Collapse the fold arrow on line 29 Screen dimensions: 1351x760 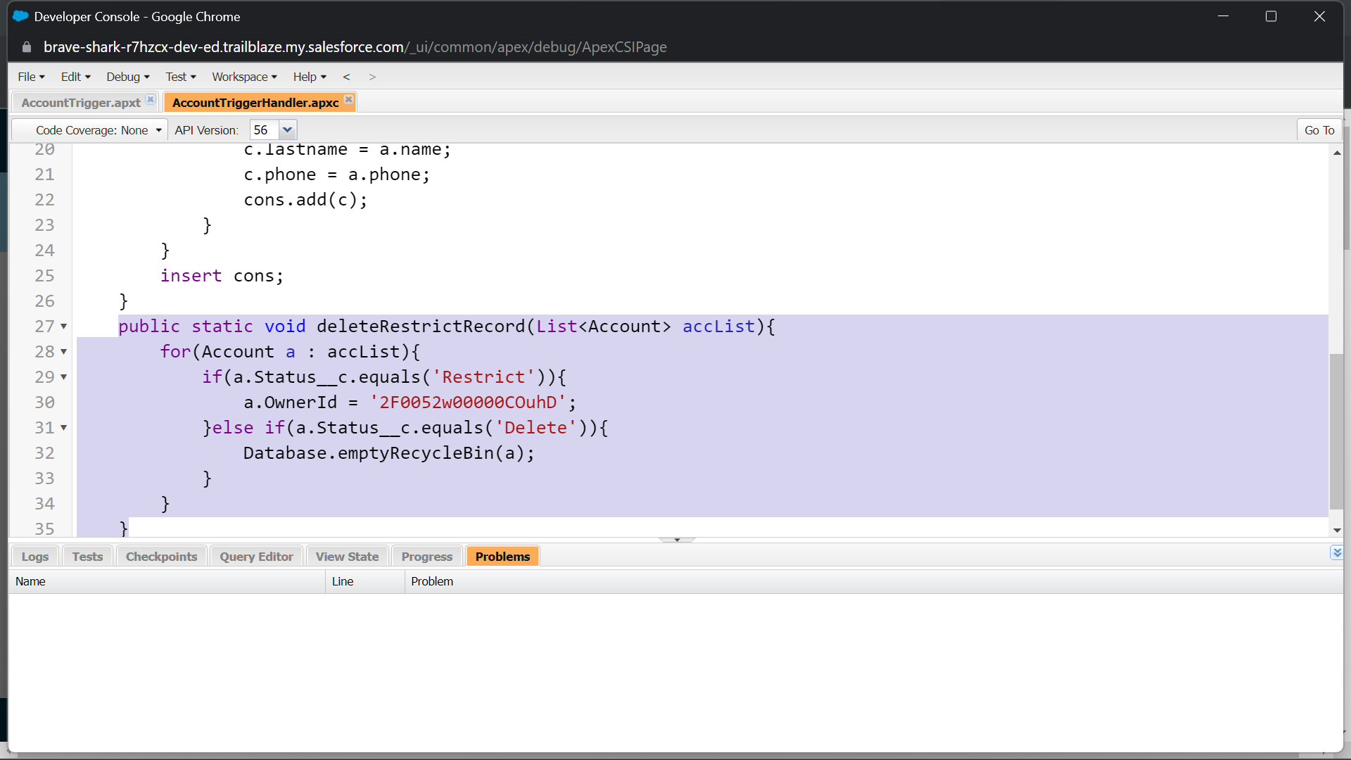[x=62, y=378]
